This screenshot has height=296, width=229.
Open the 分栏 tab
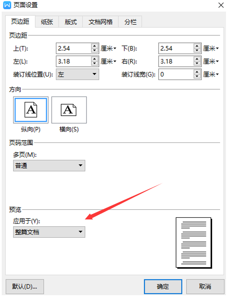(130, 22)
